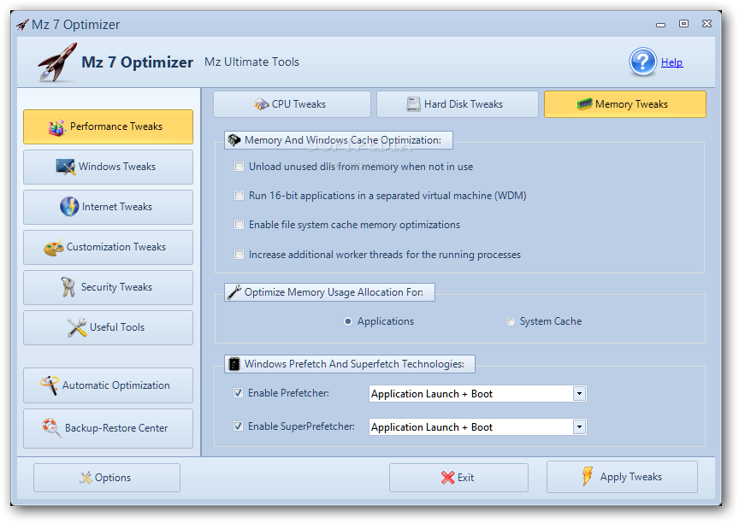Viewport: 739px width, 523px height.
Task: Check Increase additional worker threads option
Action: click(x=239, y=255)
